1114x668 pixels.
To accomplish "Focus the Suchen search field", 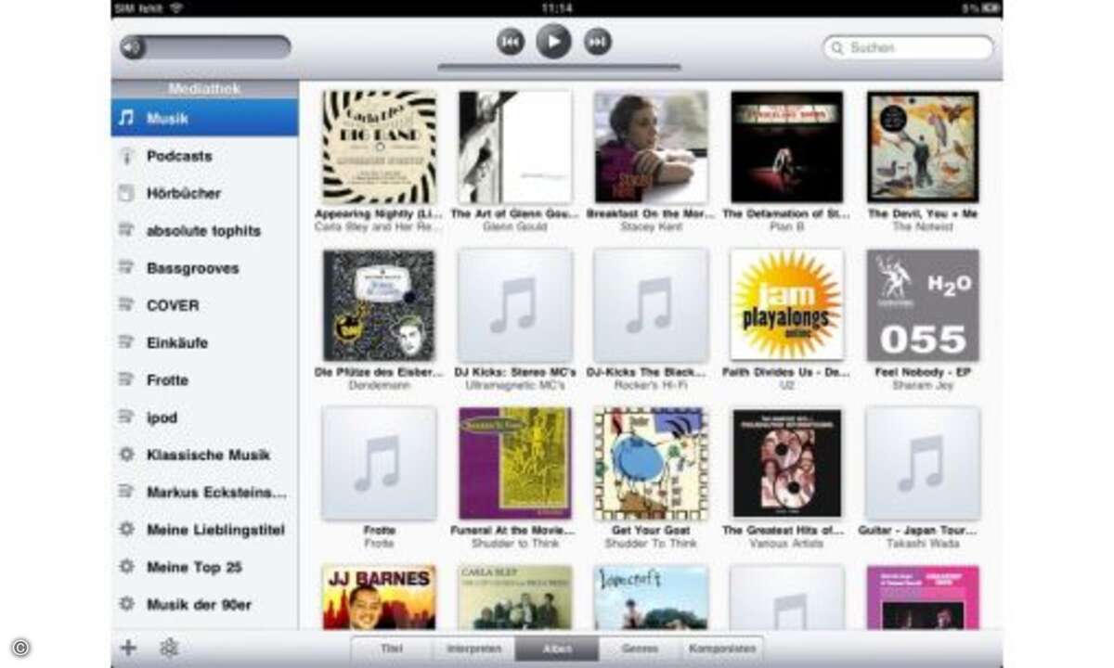I will point(908,47).
